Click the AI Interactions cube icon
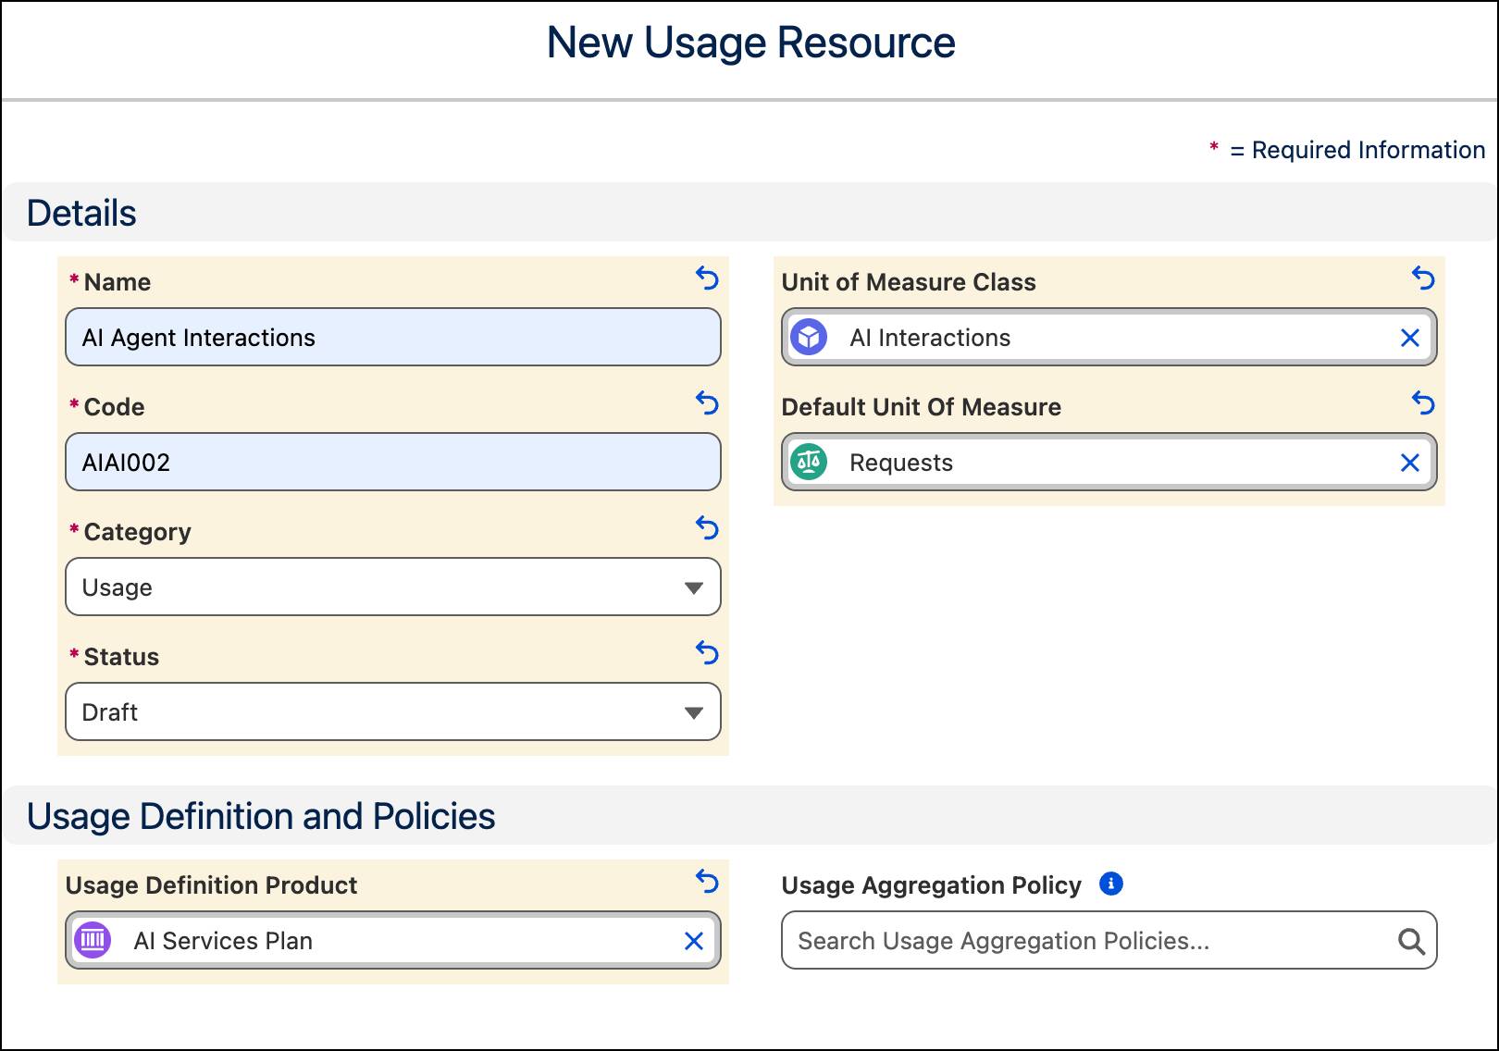Image resolution: width=1499 pixels, height=1051 pixels. [x=809, y=337]
